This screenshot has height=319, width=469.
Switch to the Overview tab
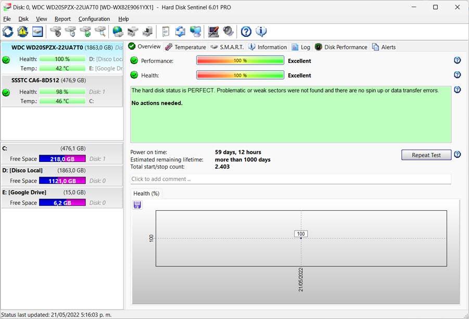tap(145, 47)
